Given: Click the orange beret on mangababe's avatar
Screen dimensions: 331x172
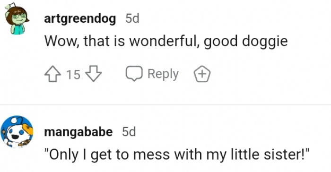Looking at the screenshot, I should (x=27, y=129).
